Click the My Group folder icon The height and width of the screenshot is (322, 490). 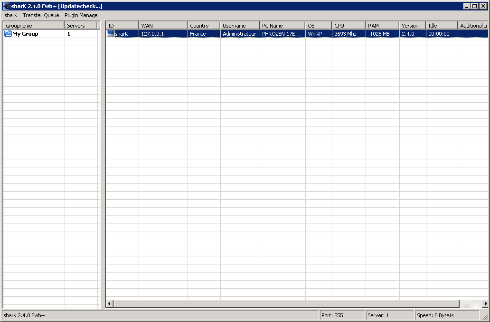(x=8, y=34)
